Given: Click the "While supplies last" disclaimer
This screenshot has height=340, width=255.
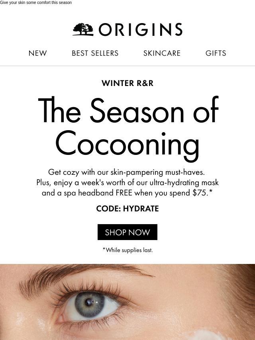Looking at the screenshot, I should (x=127, y=250).
